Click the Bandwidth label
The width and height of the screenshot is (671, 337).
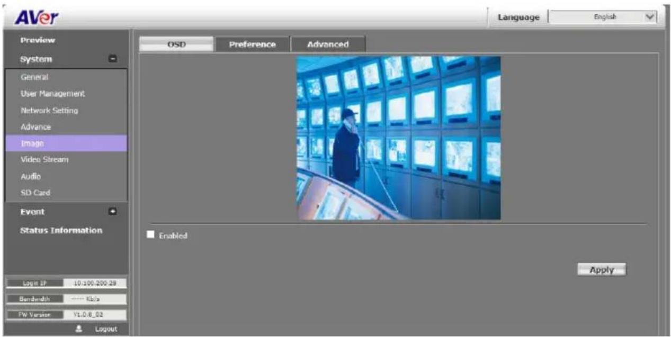(34, 298)
